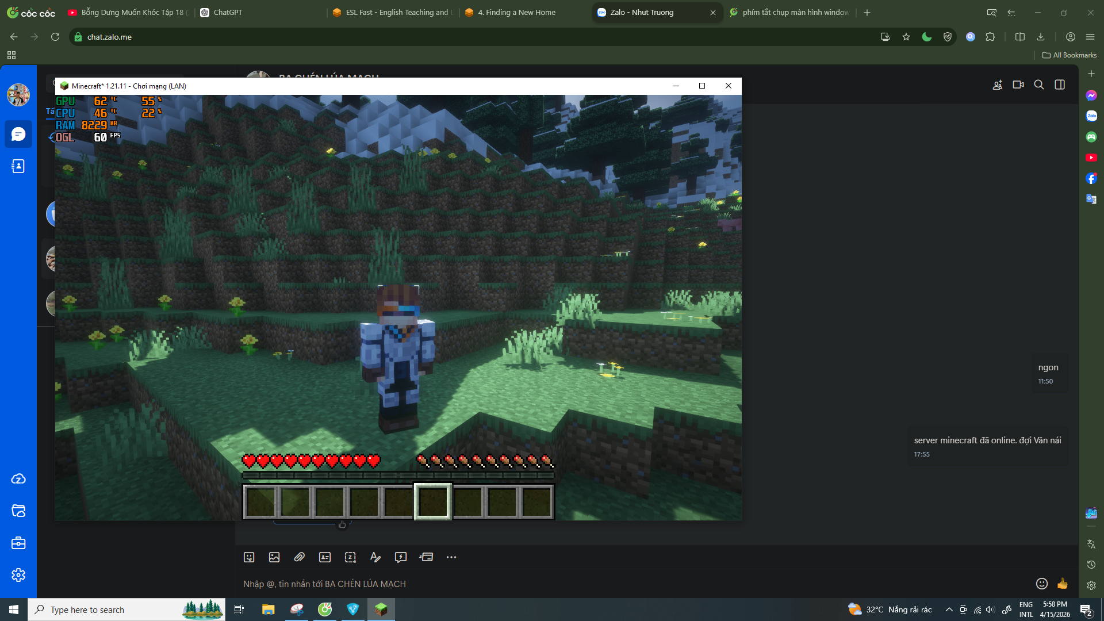The height and width of the screenshot is (621, 1104).
Task: Toggle the Zalo conversation info panel
Action: [1060, 85]
